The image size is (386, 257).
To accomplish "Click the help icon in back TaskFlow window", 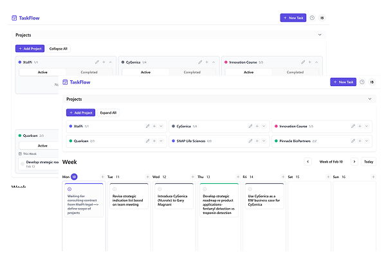I will [x=312, y=18].
